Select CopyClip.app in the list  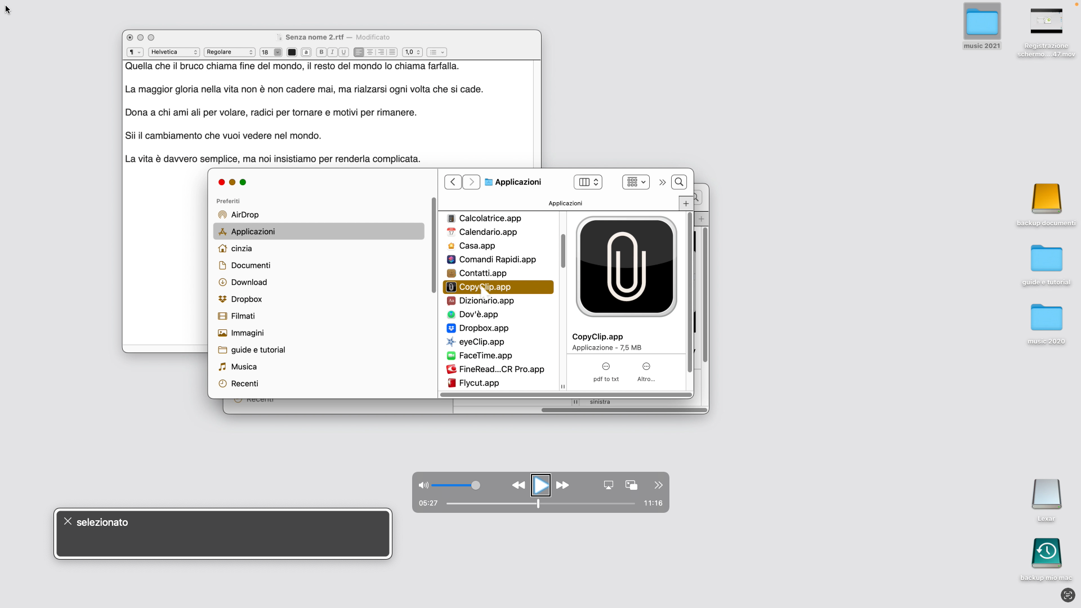[x=498, y=287]
